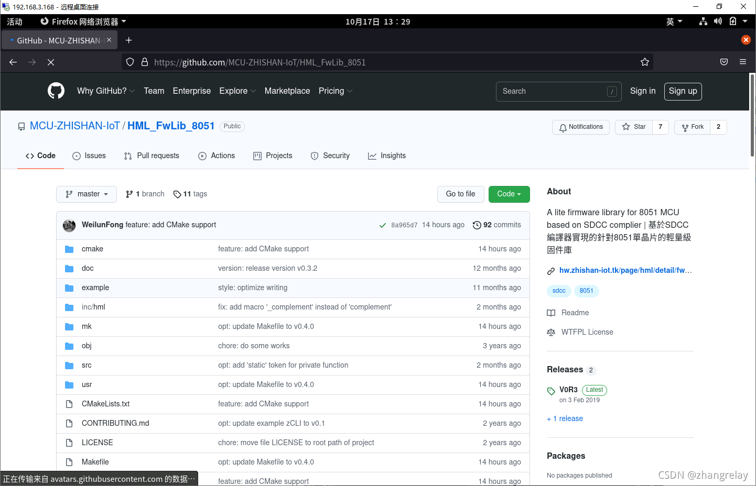This screenshot has width=756, height=486.
Task: Click the Notifications button
Action: click(581, 127)
